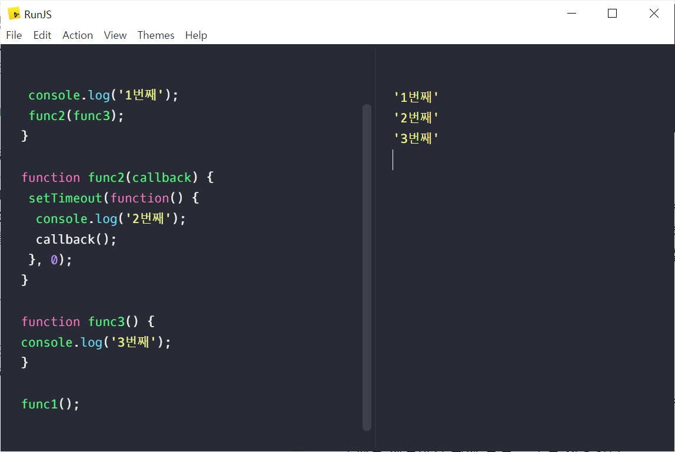Click the '3번째' output in console
Image resolution: width=675 pixels, height=452 pixels.
pyautogui.click(x=416, y=139)
